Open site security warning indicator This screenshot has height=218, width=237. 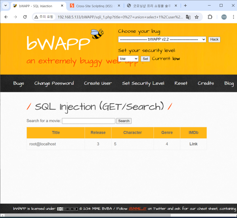point(44,17)
